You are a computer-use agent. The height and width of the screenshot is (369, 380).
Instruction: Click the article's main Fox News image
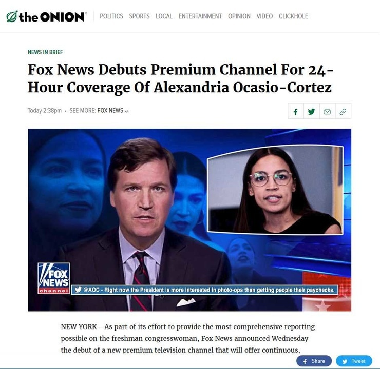click(189, 220)
